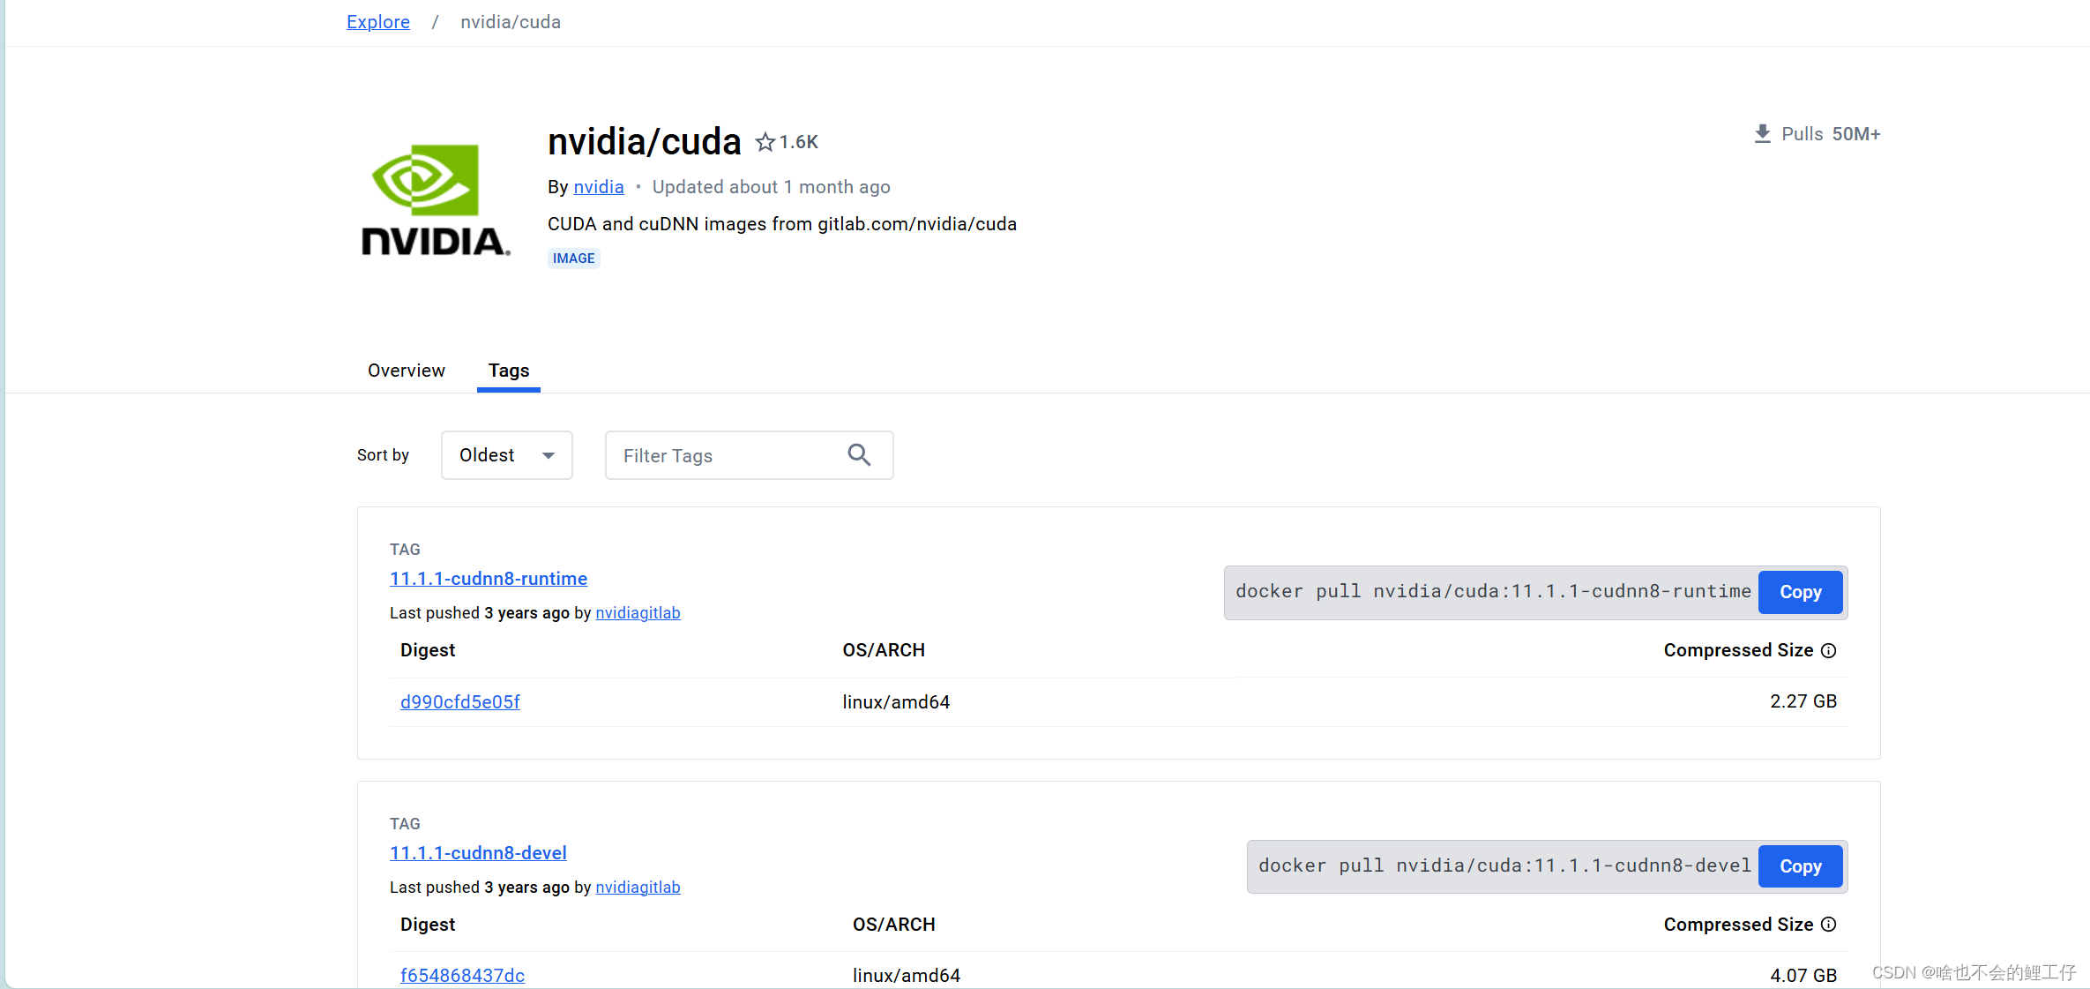Click the info icon beside runtime Compressed Size
Screen dimensions: 2090x989
[x=1829, y=650]
